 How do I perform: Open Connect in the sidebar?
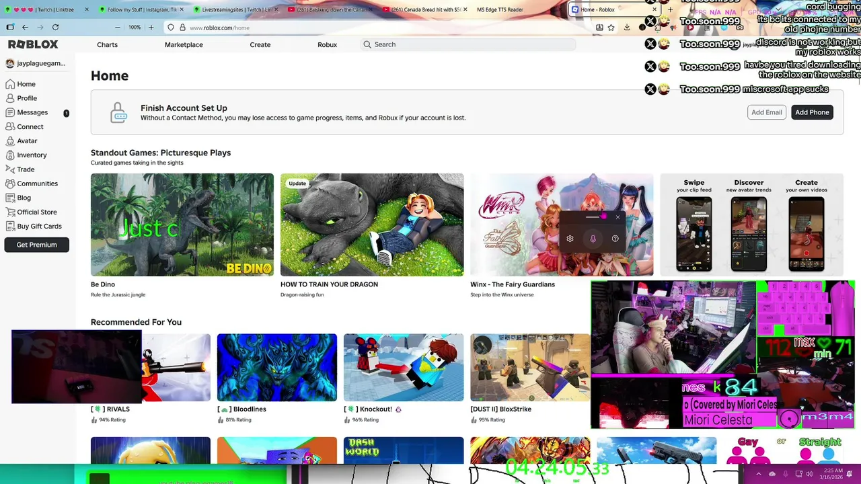coord(24,126)
